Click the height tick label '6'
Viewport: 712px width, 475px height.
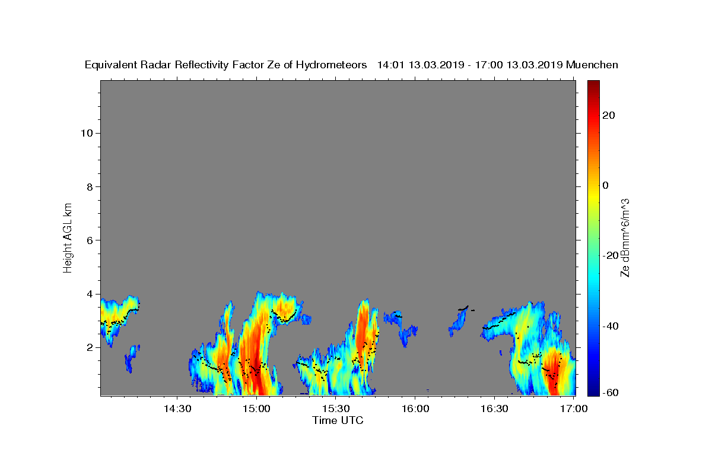click(90, 240)
